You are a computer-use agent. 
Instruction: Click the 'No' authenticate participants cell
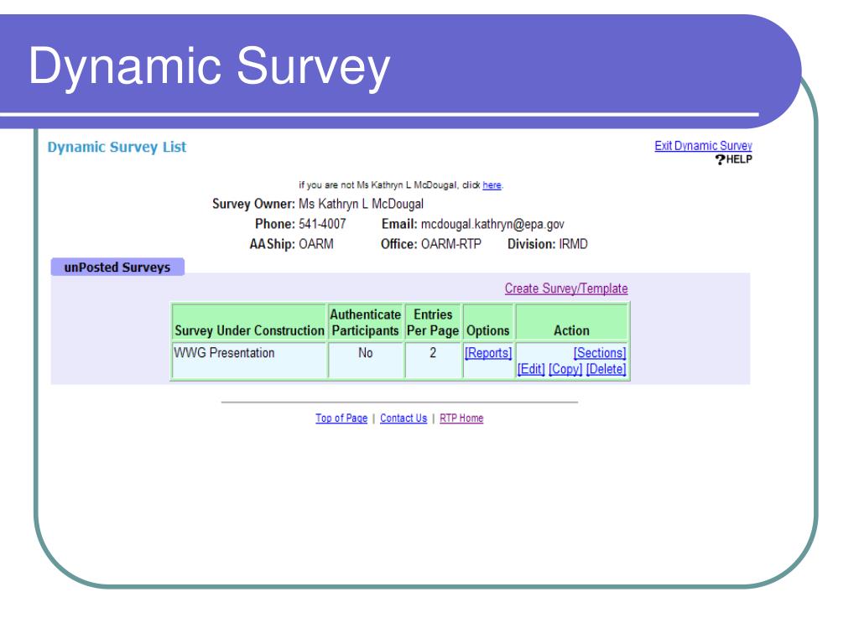366,361
